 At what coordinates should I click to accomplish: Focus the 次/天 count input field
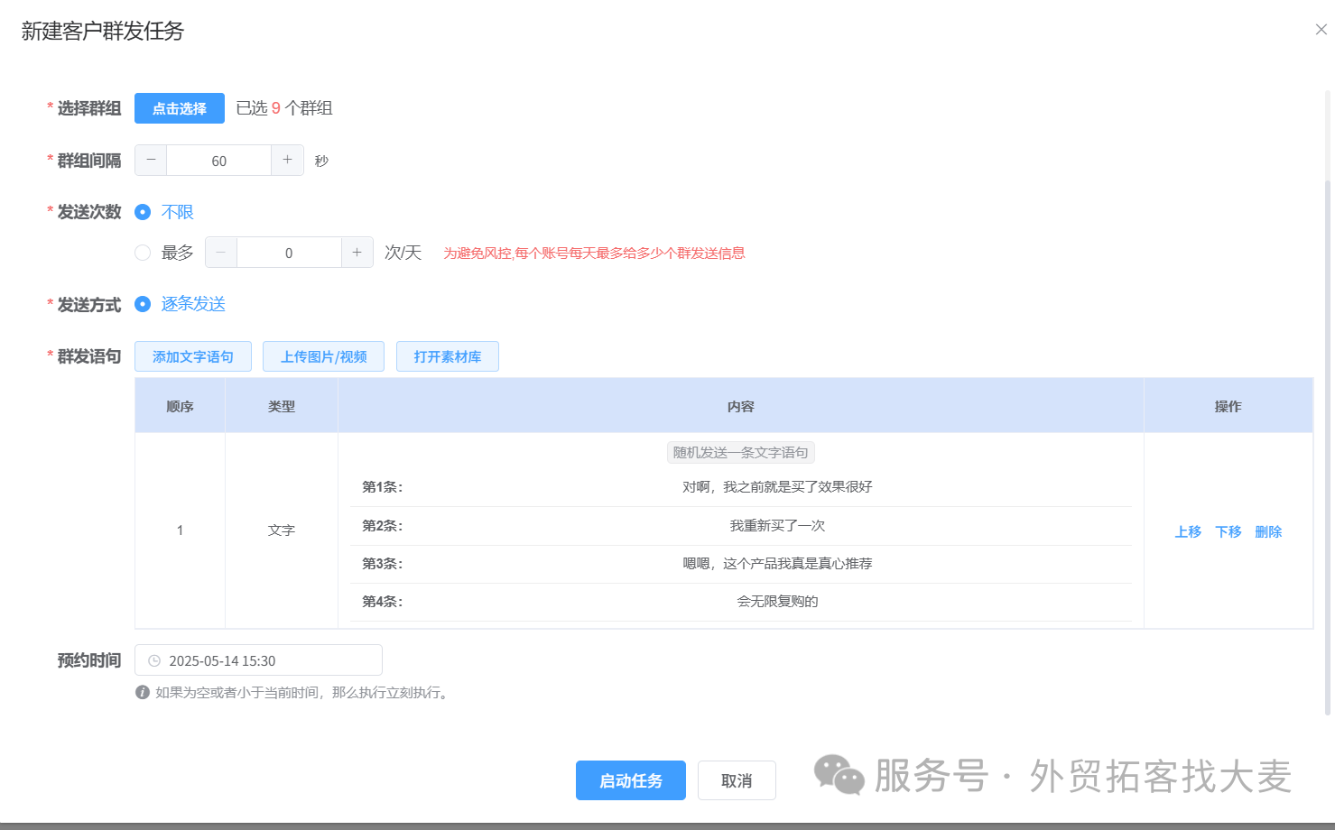click(x=289, y=253)
